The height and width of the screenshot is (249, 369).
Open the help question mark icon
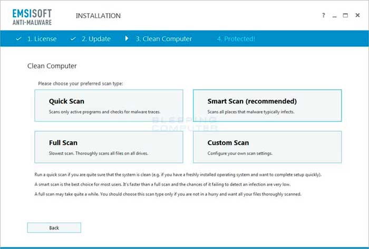(324, 15)
